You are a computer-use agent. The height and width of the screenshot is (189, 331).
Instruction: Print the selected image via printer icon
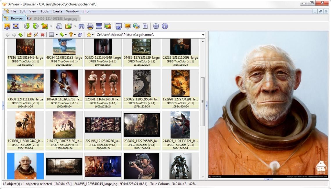90,26
